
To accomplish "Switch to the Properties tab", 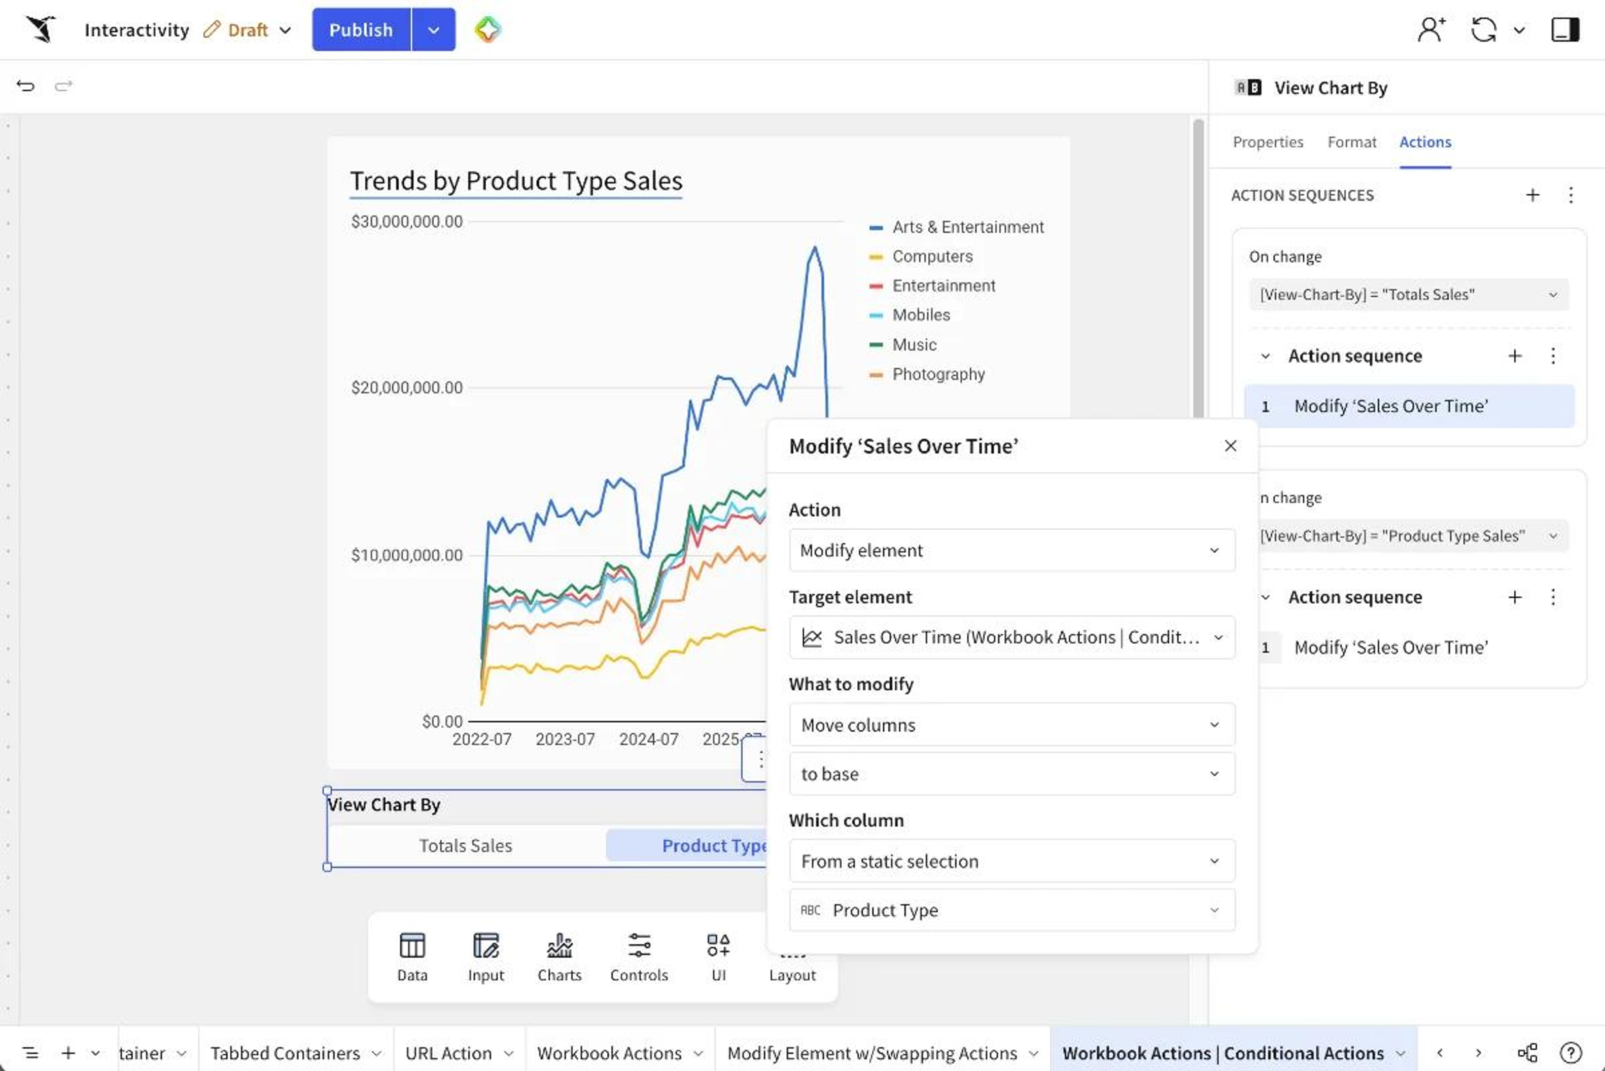I will [1267, 142].
